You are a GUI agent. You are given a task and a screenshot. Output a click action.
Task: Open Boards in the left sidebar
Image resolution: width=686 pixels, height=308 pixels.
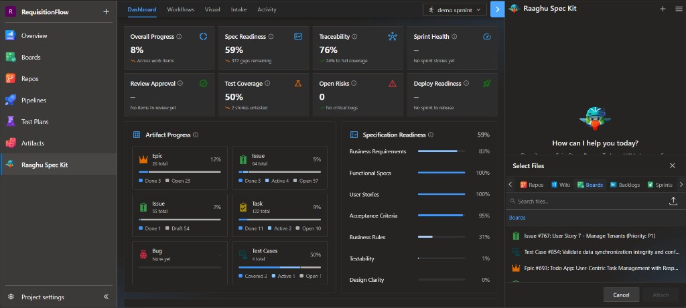pyautogui.click(x=58, y=58)
